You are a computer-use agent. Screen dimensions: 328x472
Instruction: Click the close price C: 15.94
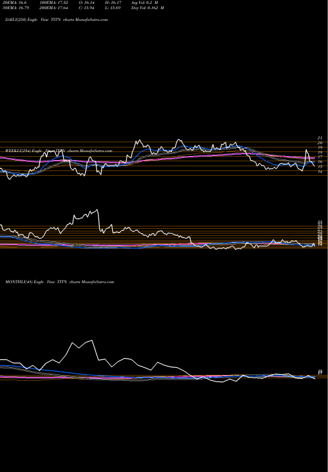tap(86, 8)
